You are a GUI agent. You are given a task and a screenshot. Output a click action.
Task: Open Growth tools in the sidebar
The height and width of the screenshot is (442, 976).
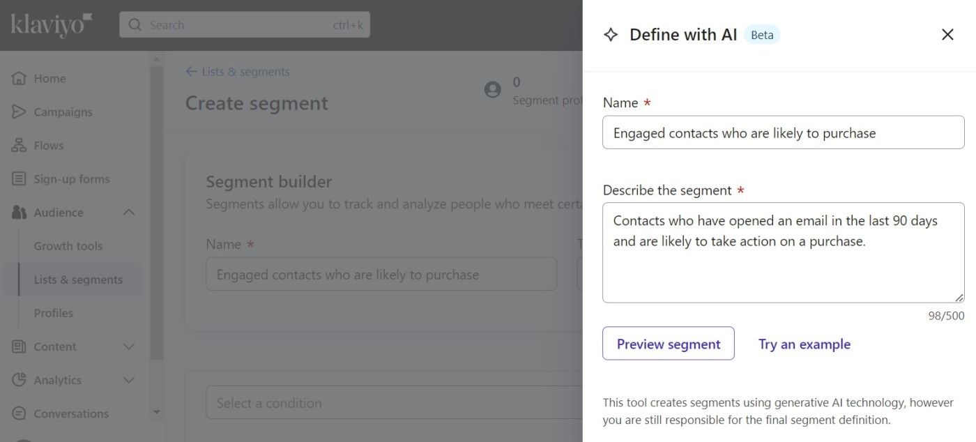coord(68,246)
